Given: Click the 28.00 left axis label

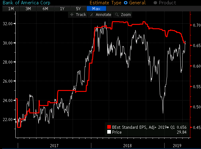Looking at the screenshot, I should 8,62.
